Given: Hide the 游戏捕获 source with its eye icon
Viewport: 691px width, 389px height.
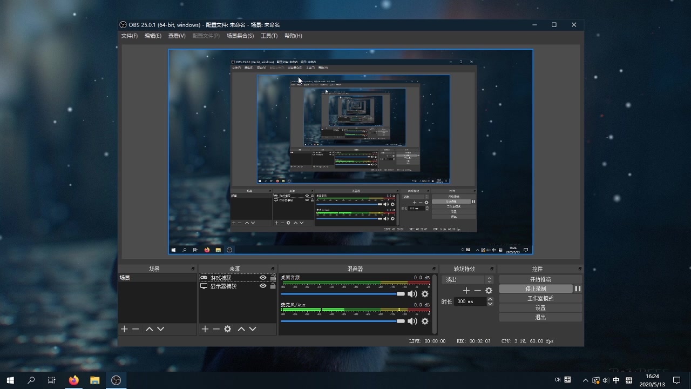Looking at the screenshot, I should click(x=262, y=277).
